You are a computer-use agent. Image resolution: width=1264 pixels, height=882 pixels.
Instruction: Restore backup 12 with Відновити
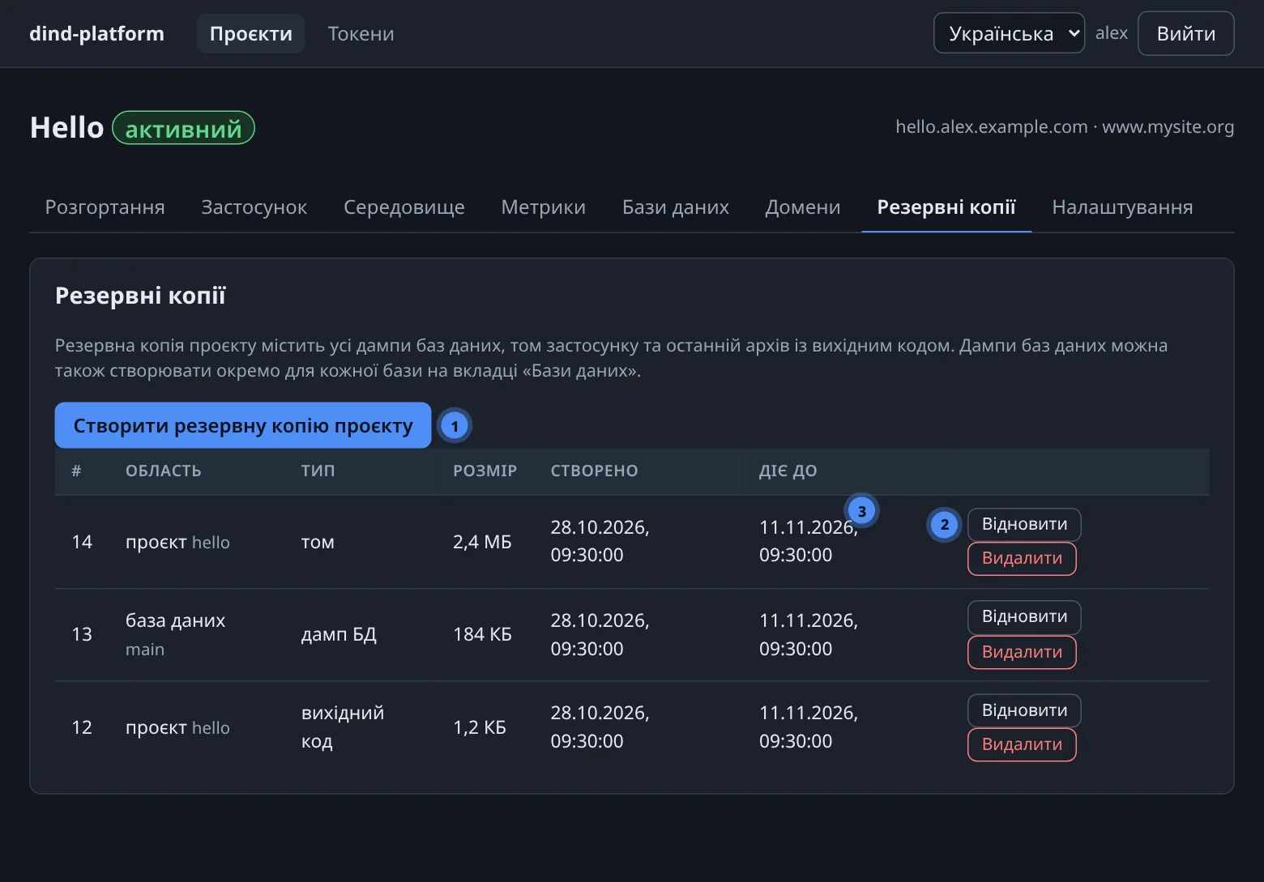pyautogui.click(x=1024, y=710)
